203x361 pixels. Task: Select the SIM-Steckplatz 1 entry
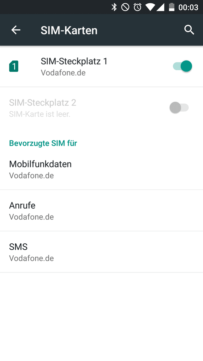tap(101, 67)
